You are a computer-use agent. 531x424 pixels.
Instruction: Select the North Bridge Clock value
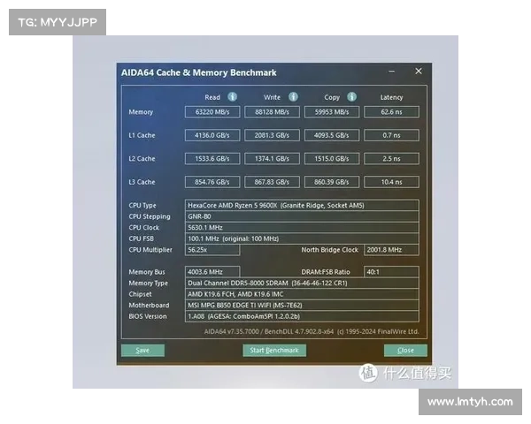click(391, 250)
